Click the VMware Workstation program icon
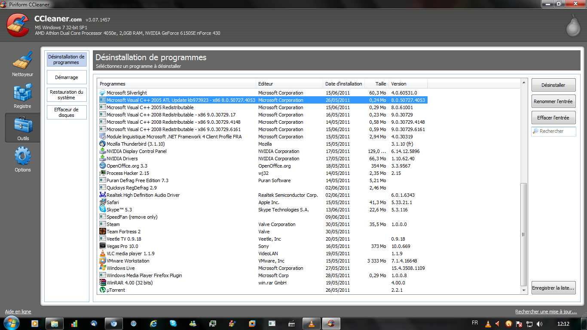 pos(103,261)
